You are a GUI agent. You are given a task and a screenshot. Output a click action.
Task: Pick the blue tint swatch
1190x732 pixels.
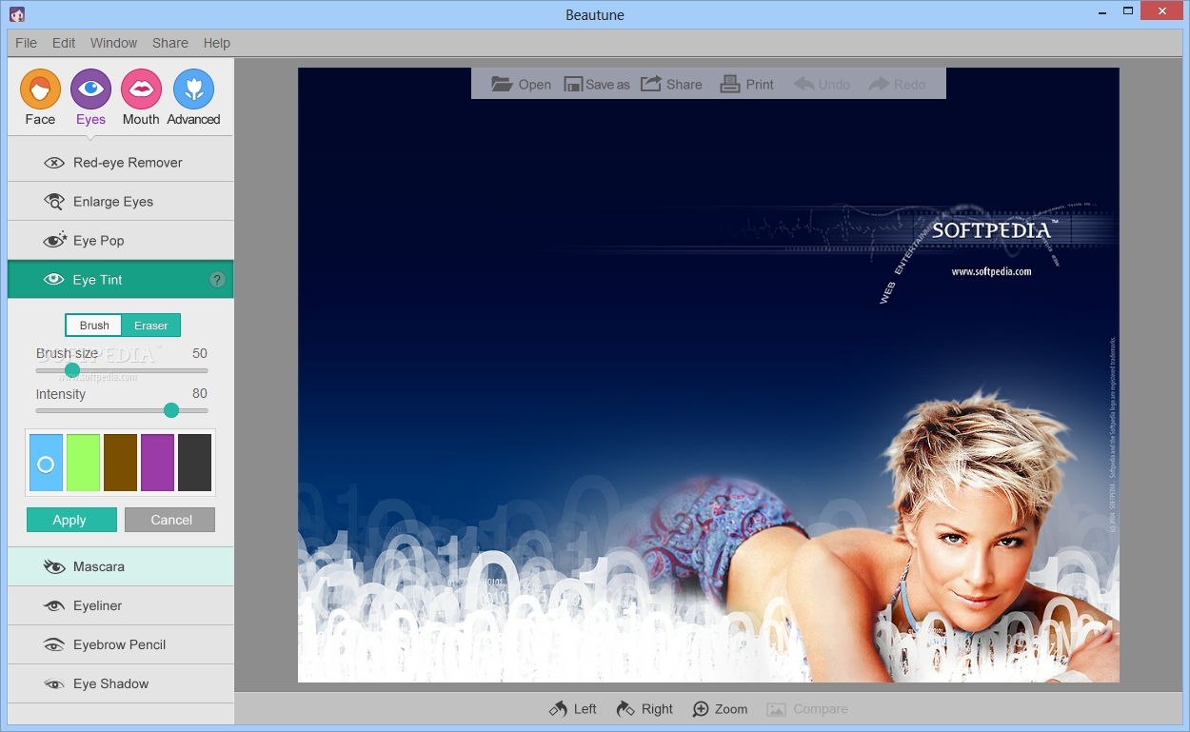click(46, 463)
